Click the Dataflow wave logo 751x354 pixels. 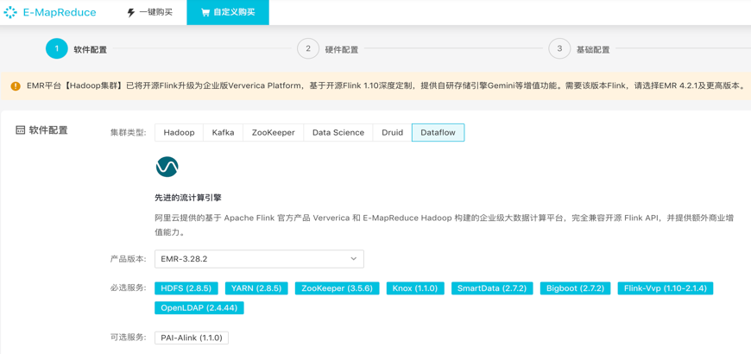click(x=167, y=167)
